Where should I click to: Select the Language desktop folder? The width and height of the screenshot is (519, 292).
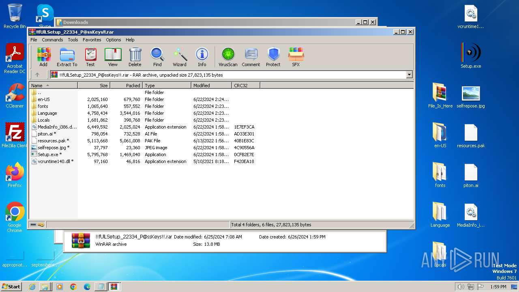[x=440, y=215]
